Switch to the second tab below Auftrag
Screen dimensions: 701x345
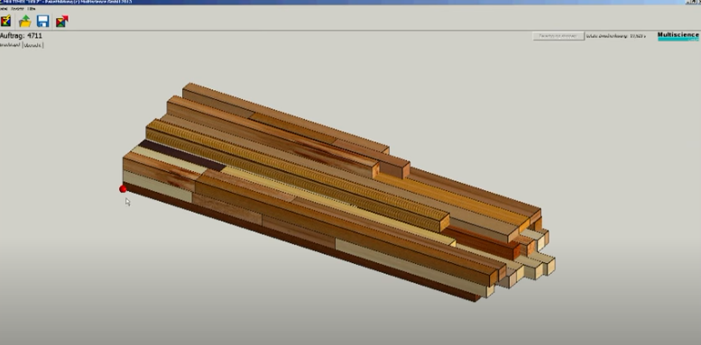coord(33,45)
